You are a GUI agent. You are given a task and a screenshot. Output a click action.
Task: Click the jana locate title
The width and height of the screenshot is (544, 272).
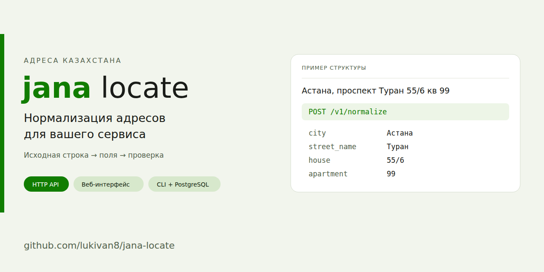[105, 88]
